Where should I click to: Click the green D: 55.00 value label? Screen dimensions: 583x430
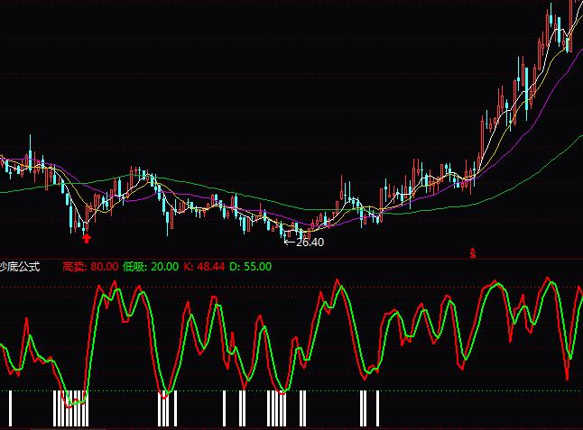tap(250, 266)
